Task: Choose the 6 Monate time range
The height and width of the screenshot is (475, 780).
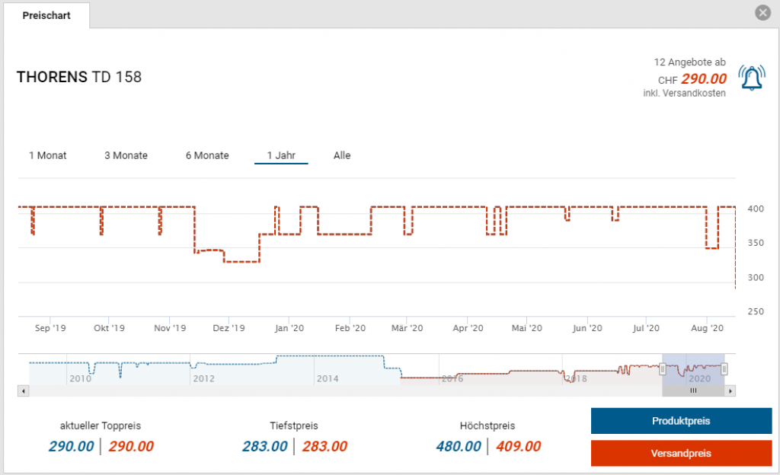Action: (x=207, y=155)
